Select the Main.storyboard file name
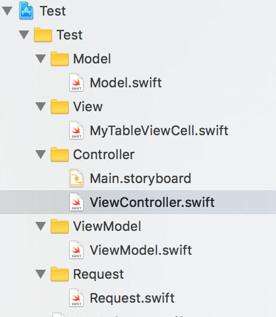Screen dimensions: 276x317 140,178
